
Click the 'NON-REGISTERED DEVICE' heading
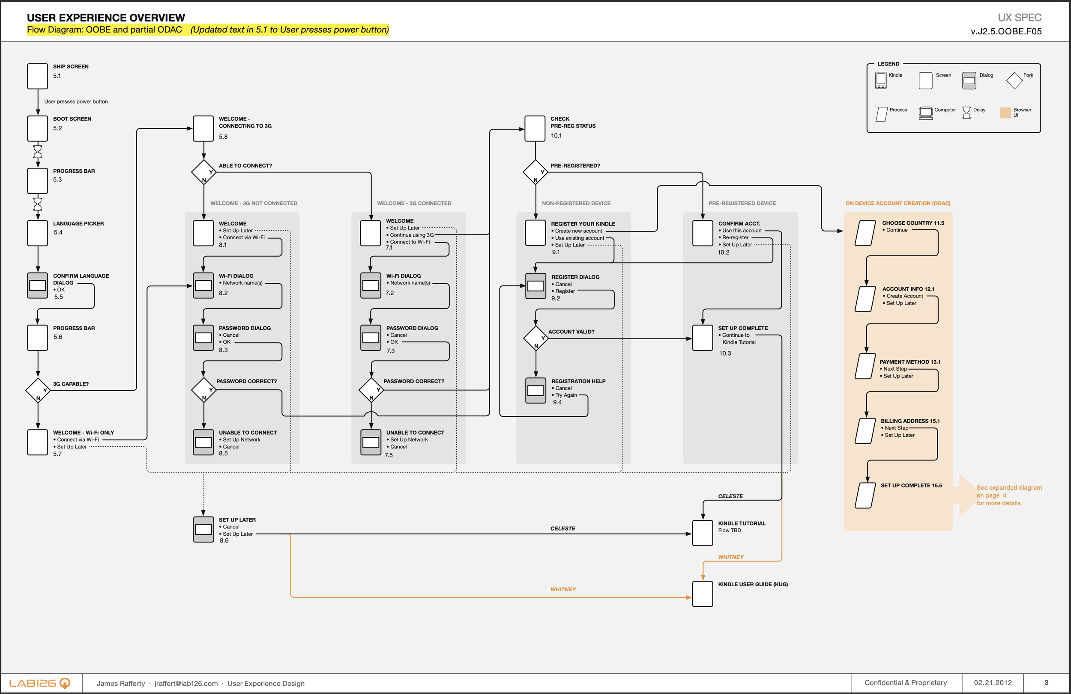point(576,203)
